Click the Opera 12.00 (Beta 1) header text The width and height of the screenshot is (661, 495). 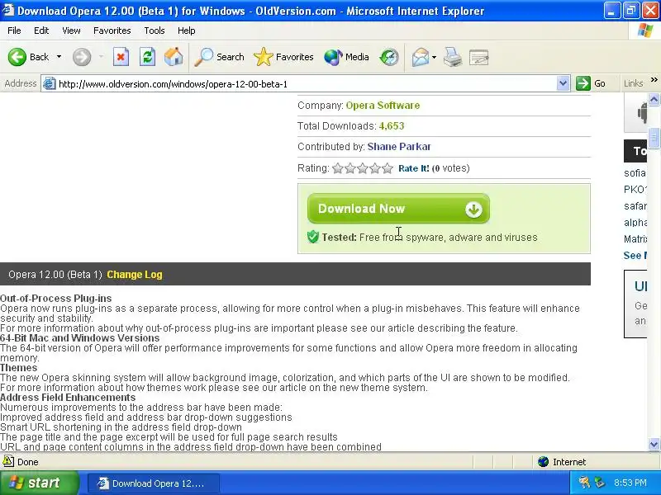click(55, 275)
